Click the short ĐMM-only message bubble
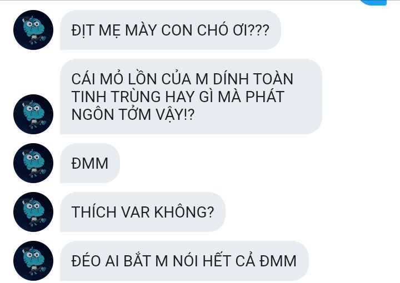 coord(90,163)
